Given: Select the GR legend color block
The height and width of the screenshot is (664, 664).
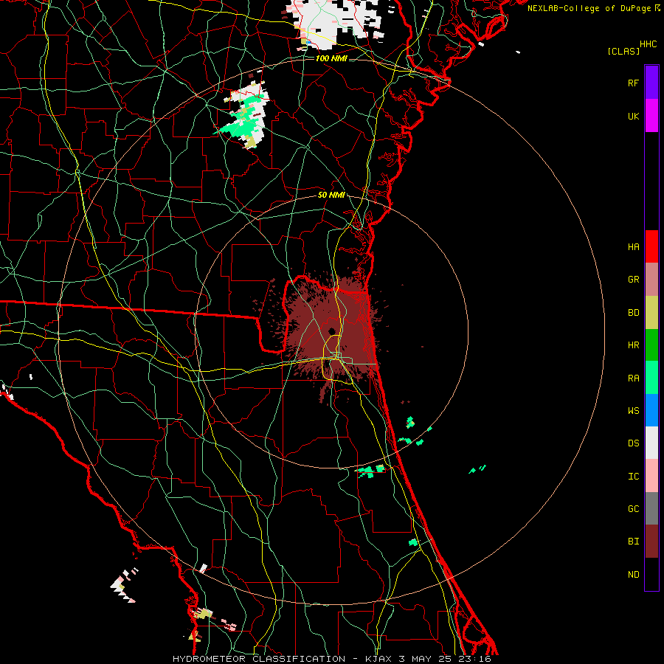Looking at the screenshot, I should tap(651, 279).
